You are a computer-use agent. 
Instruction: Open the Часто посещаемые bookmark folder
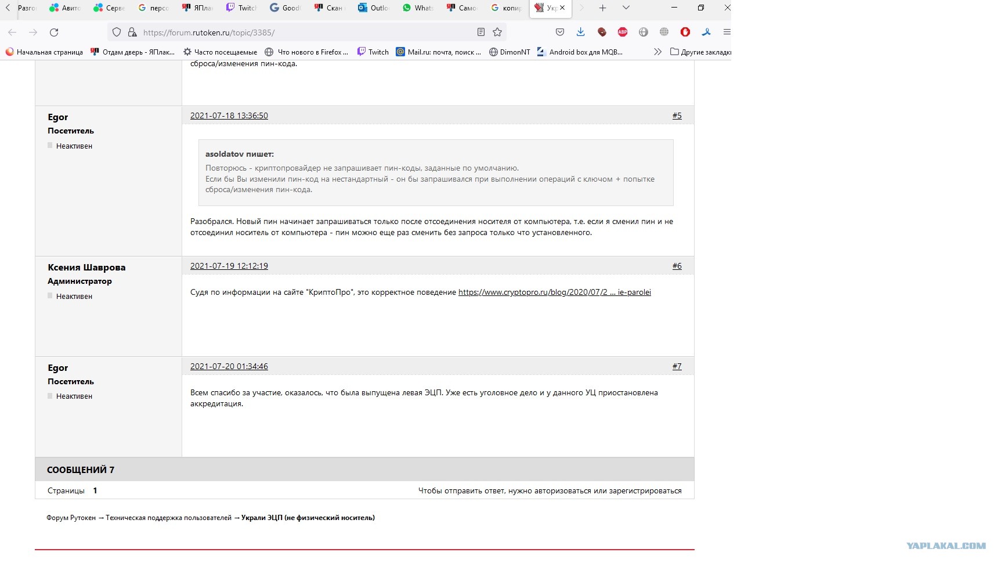(220, 52)
